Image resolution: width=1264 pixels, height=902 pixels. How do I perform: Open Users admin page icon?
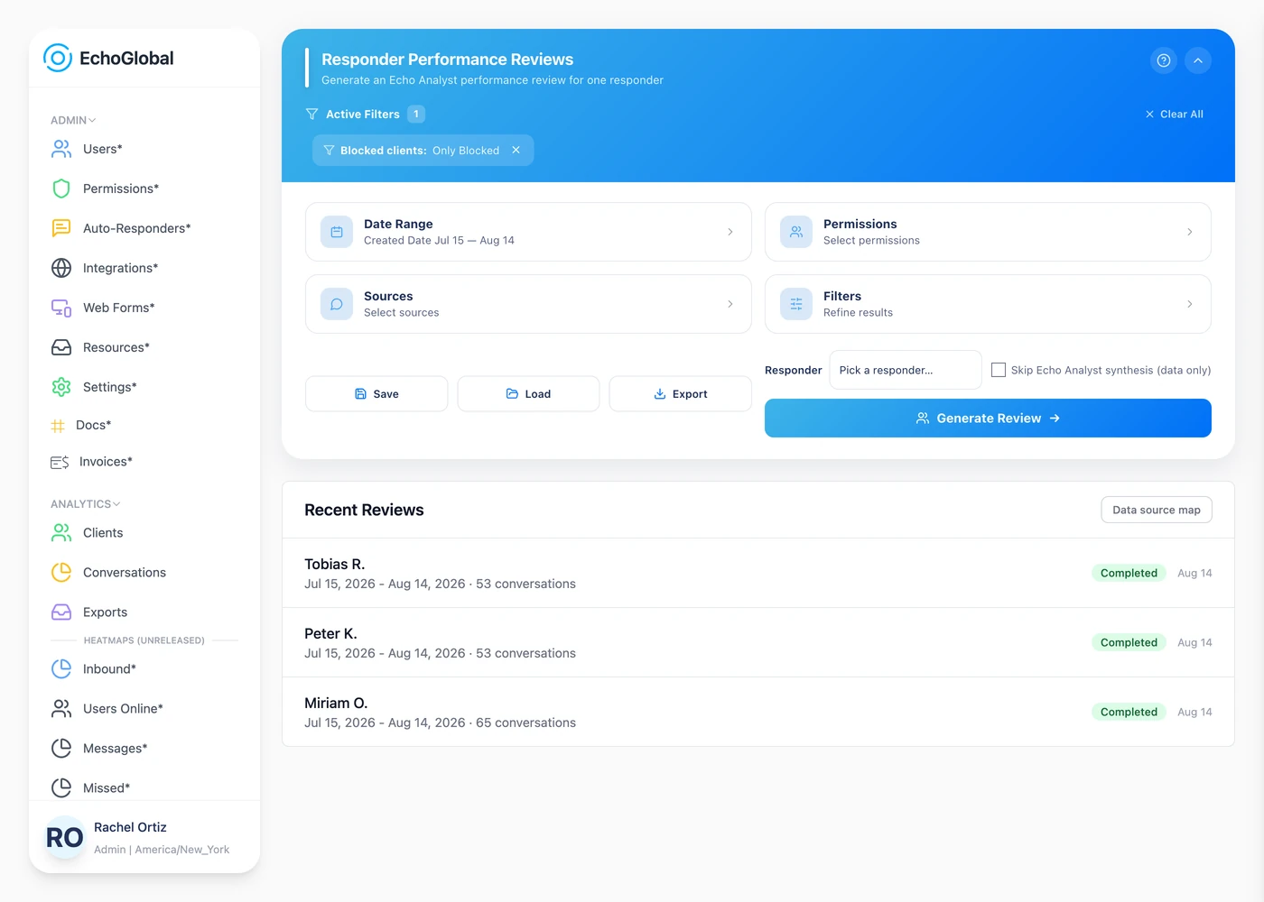[x=61, y=149]
